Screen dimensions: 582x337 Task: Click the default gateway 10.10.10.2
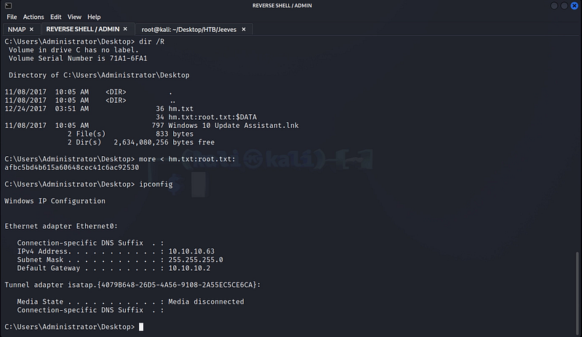pyautogui.click(x=189, y=268)
